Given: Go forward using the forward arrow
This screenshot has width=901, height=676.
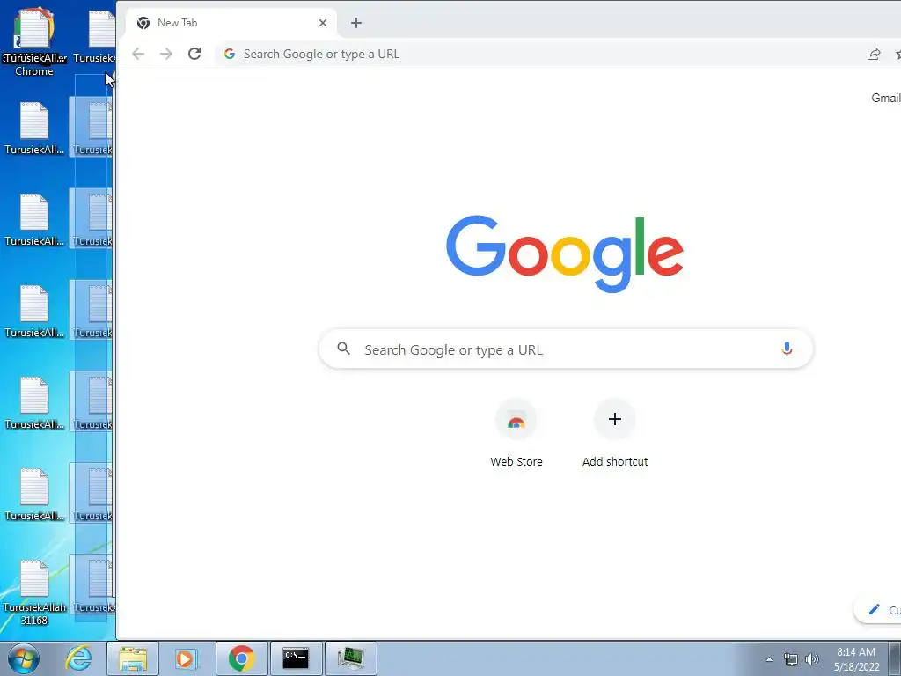Looking at the screenshot, I should 166,54.
